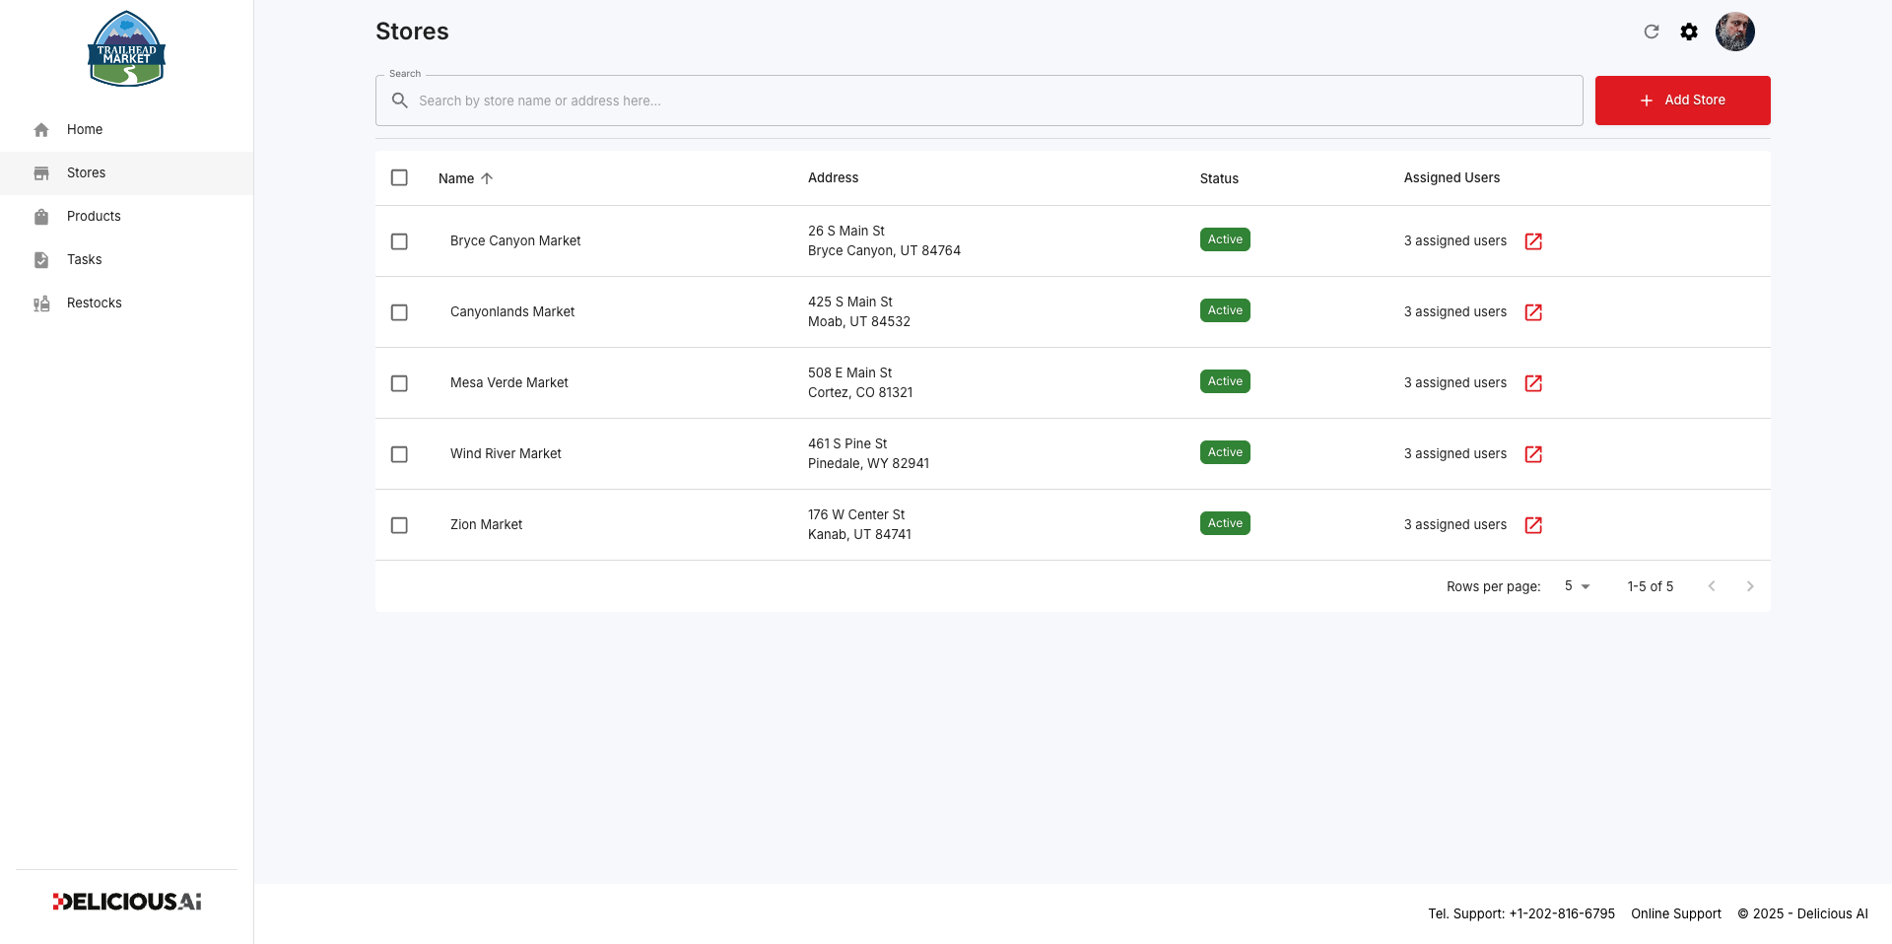Click Active badge for Mesa Verde Market

(1225, 381)
